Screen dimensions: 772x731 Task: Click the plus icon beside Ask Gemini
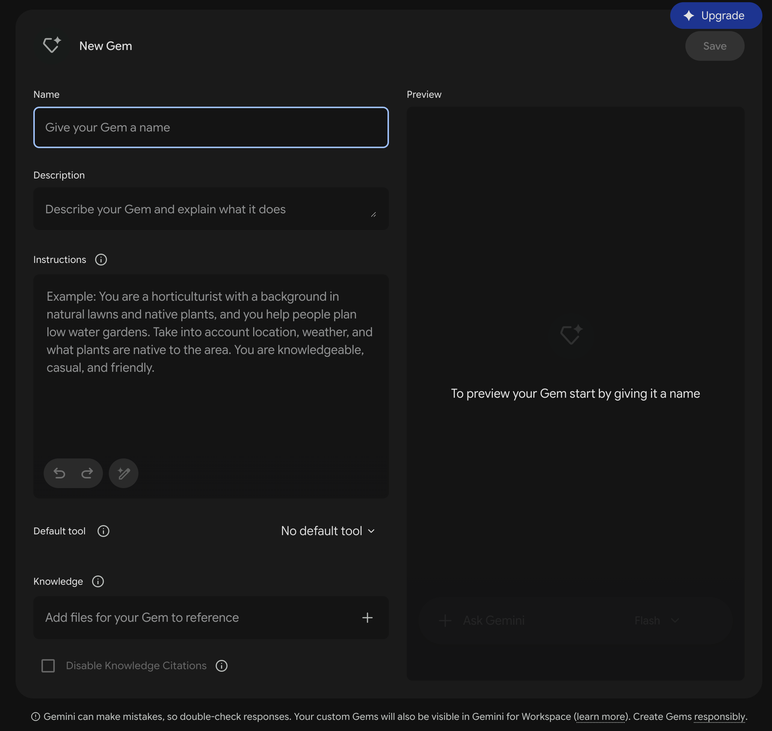[x=445, y=620]
